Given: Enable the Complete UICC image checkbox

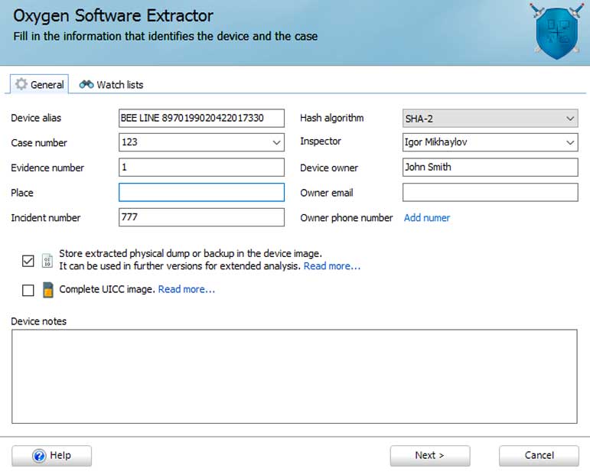Looking at the screenshot, I should tap(28, 290).
